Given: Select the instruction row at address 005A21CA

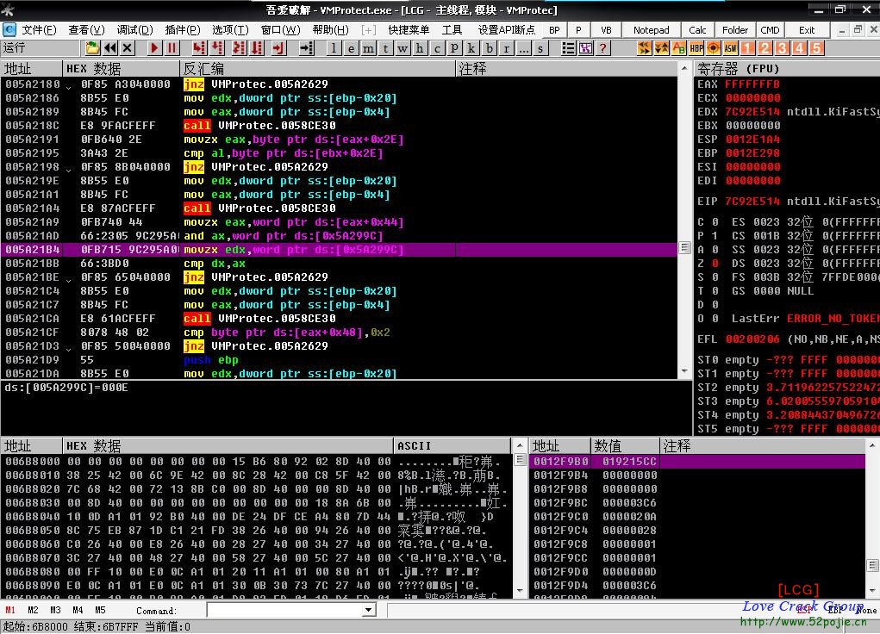Looking at the screenshot, I should tap(259, 319).
